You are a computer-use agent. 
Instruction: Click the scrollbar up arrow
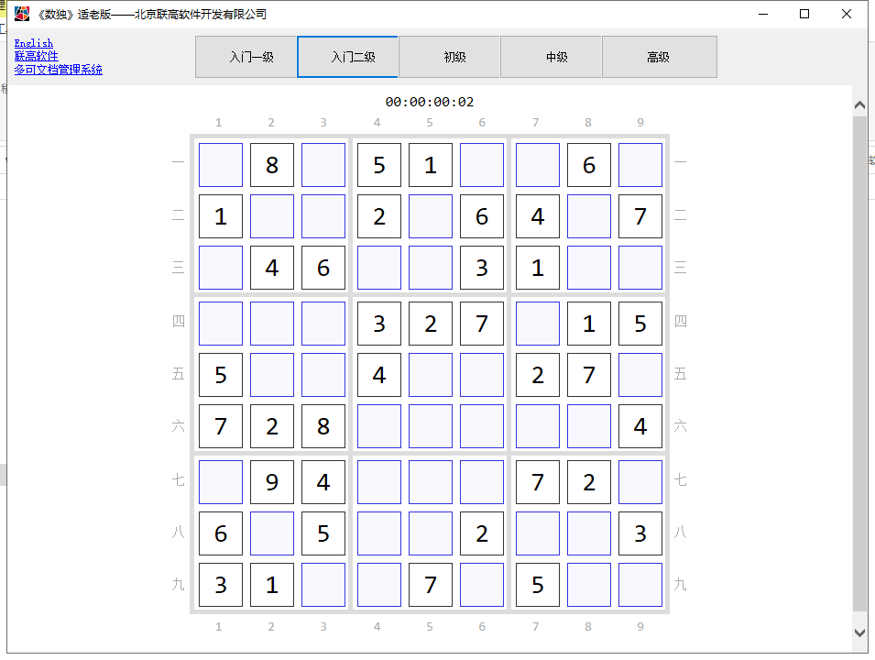coord(859,105)
